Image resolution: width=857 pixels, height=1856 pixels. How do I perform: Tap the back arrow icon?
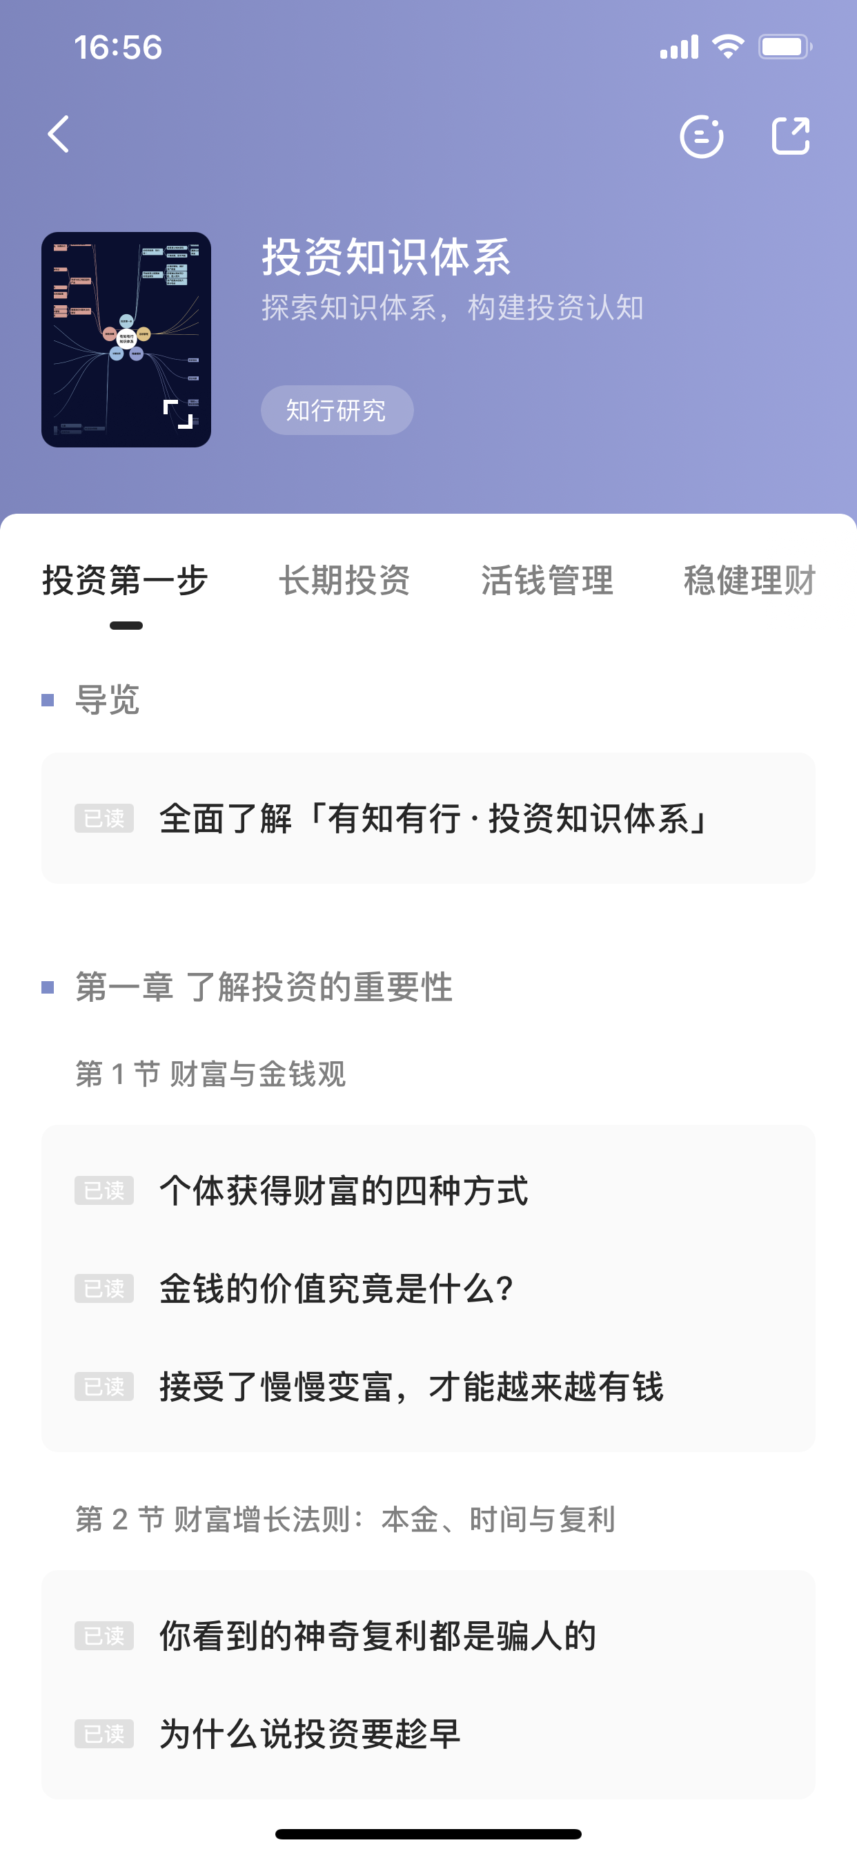(x=59, y=135)
